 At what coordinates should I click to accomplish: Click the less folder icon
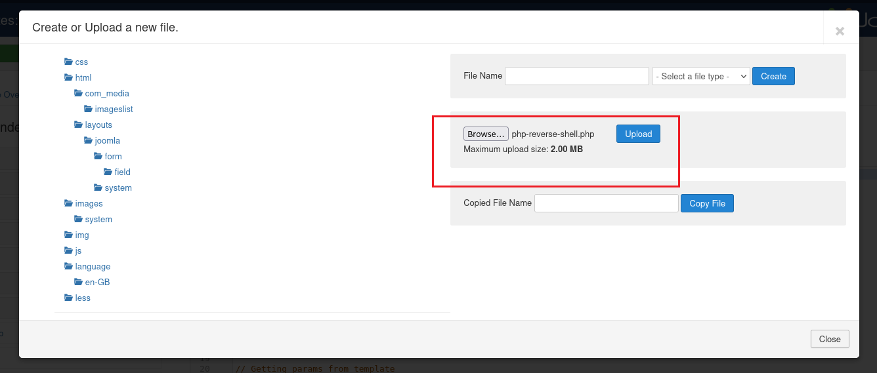pos(68,298)
